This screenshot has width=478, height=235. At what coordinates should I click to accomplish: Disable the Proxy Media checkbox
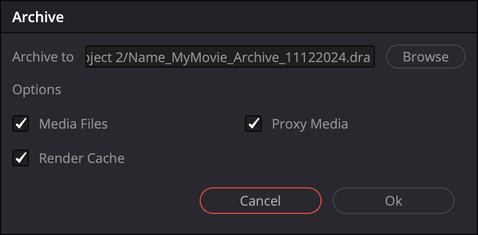(x=253, y=124)
